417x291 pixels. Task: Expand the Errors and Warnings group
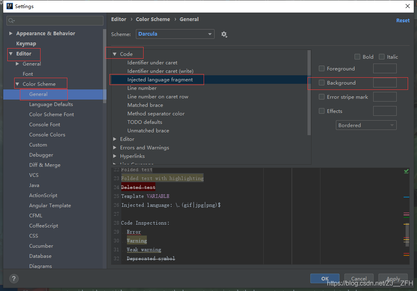coord(115,147)
